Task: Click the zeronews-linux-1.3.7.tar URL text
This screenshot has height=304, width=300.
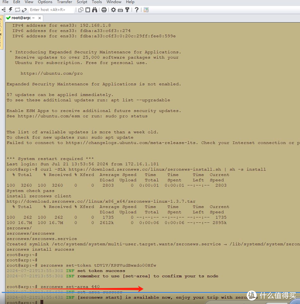Action: pos(101,201)
